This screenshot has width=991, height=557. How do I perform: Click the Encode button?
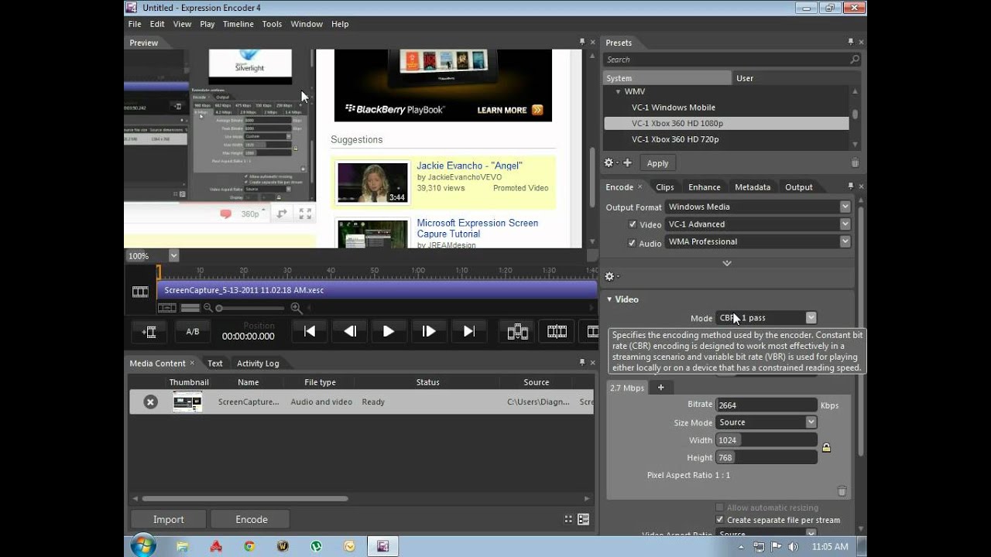pos(252,519)
